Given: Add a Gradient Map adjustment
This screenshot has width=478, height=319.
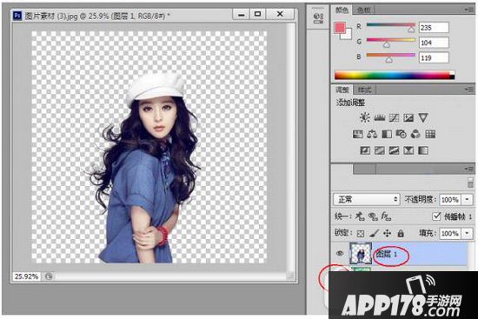Looking at the screenshot, I should point(423,150).
